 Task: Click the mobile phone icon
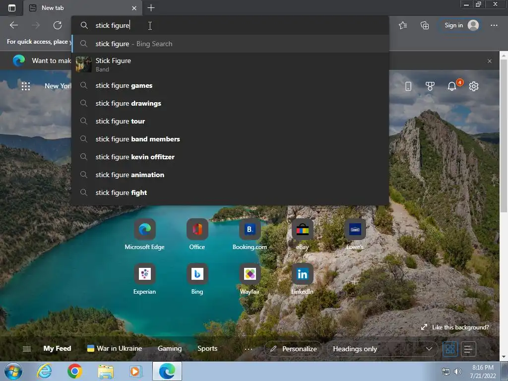408,86
